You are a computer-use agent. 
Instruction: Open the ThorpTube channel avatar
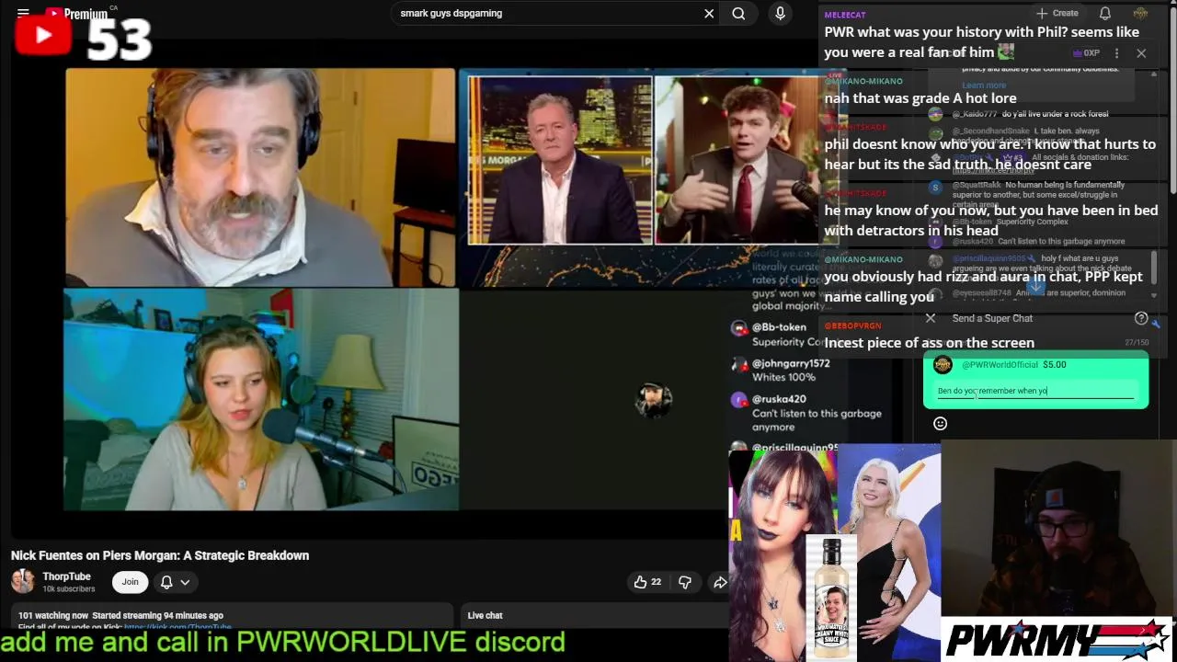[23, 581]
